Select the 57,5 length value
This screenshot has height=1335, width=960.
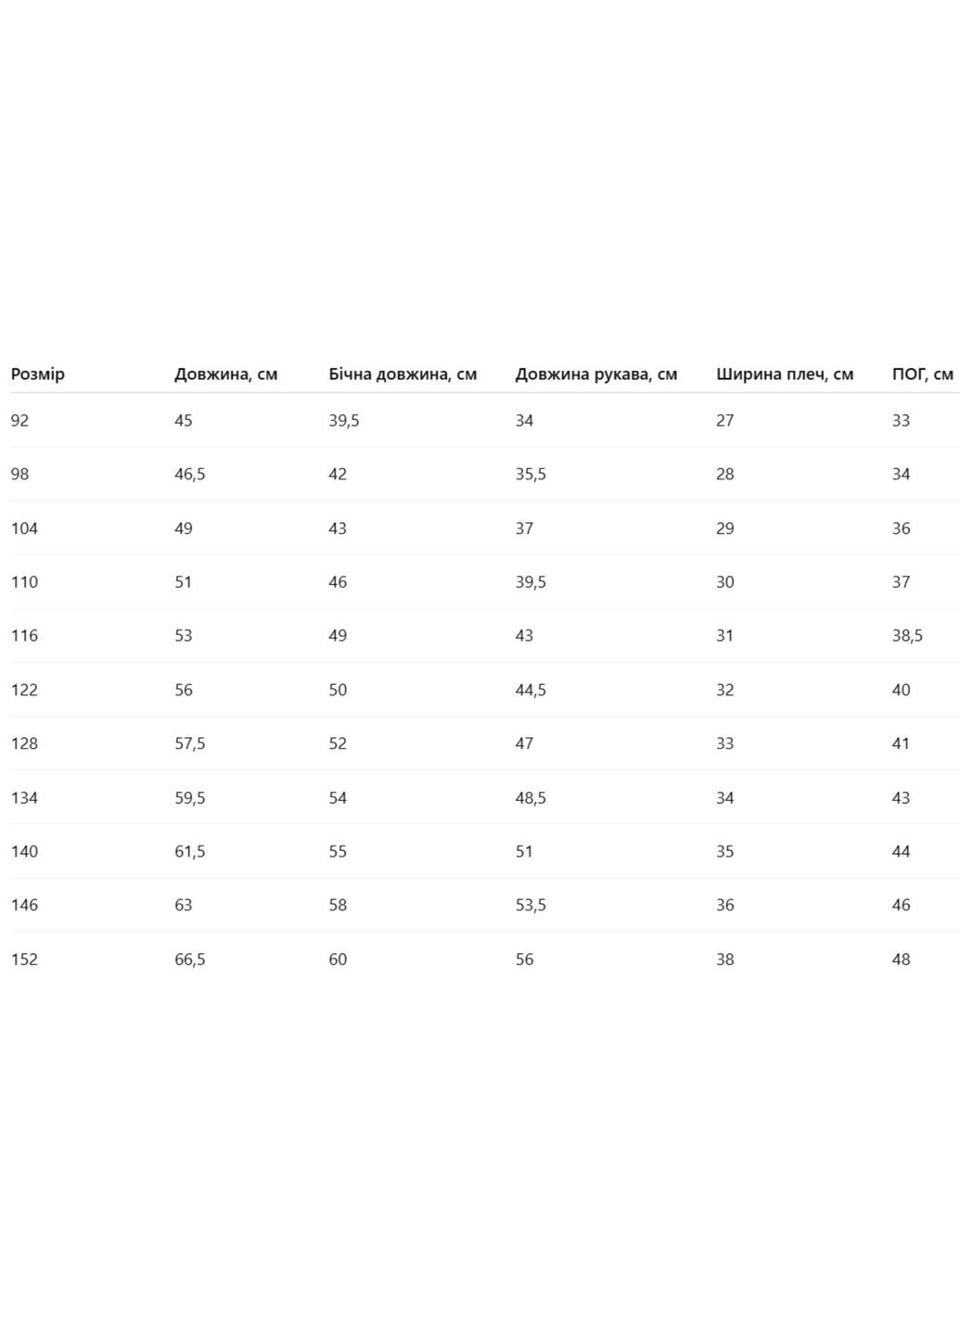click(190, 744)
